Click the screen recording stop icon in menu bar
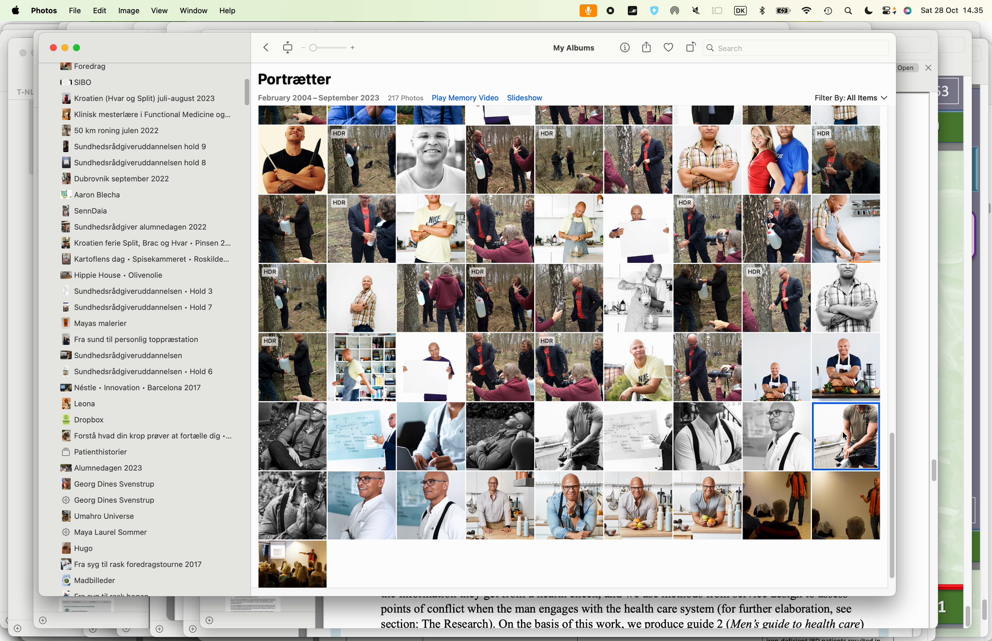The height and width of the screenshot is (641, 992). (x=610, y=11)
